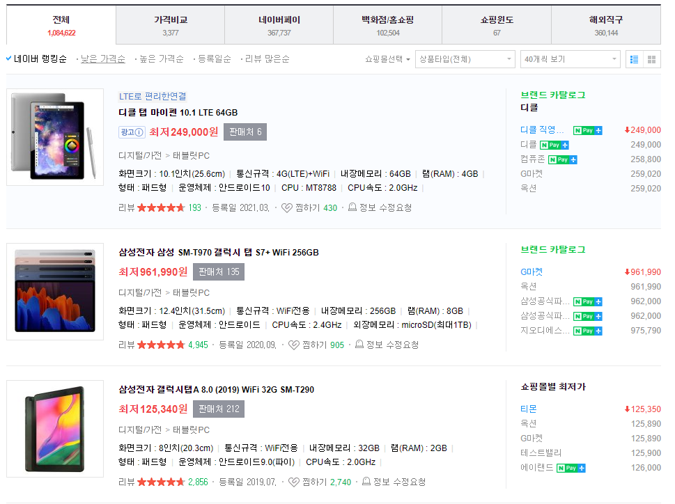Click 975,790 price for 지오디에스
Viewport: 675px width, 504px height.
click(x=646, y=331)
